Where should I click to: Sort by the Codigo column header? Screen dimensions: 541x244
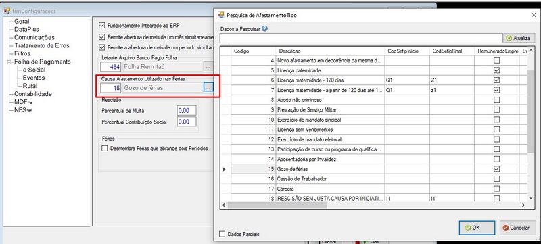pyautogui.click(x=253, y=51)
